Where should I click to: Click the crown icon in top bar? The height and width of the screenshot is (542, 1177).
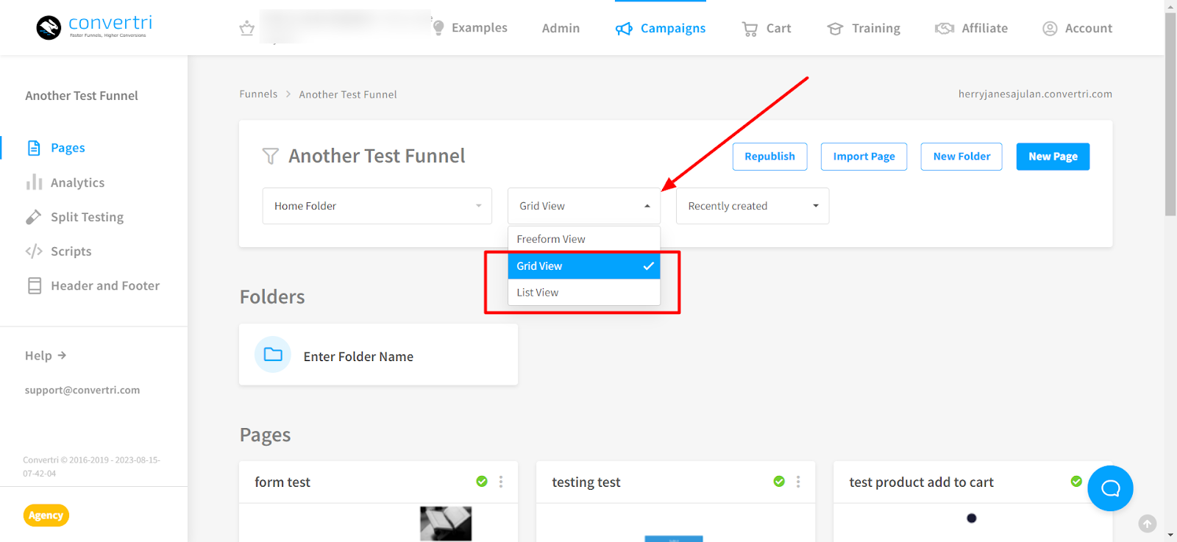pos(247,28)
